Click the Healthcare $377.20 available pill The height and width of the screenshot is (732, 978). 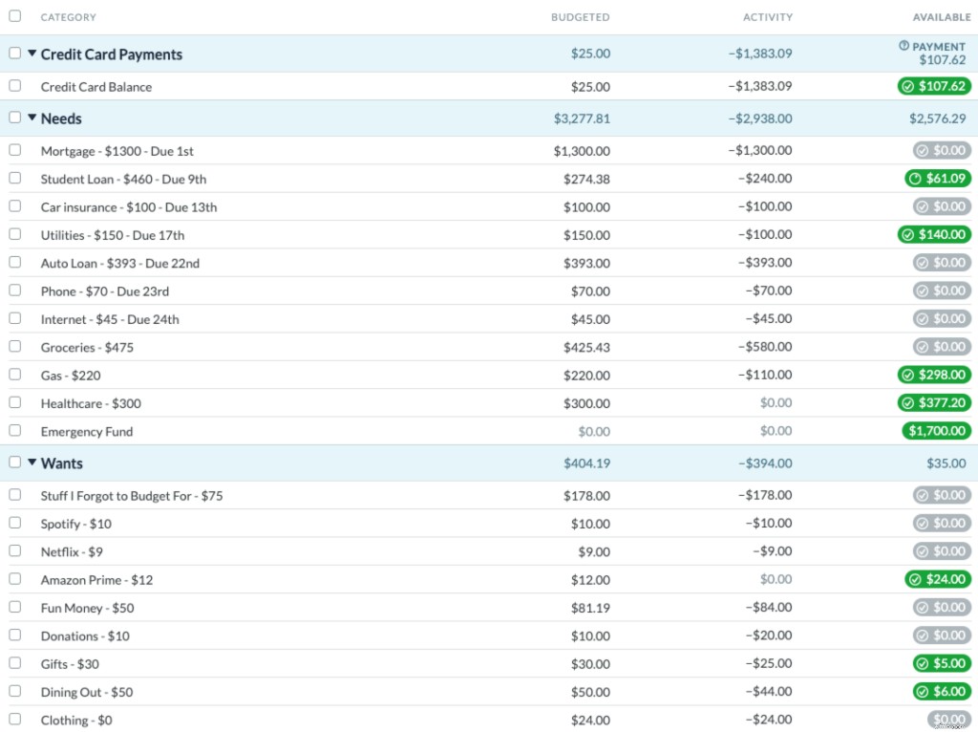pyautogui.click(x=933, y=403)
